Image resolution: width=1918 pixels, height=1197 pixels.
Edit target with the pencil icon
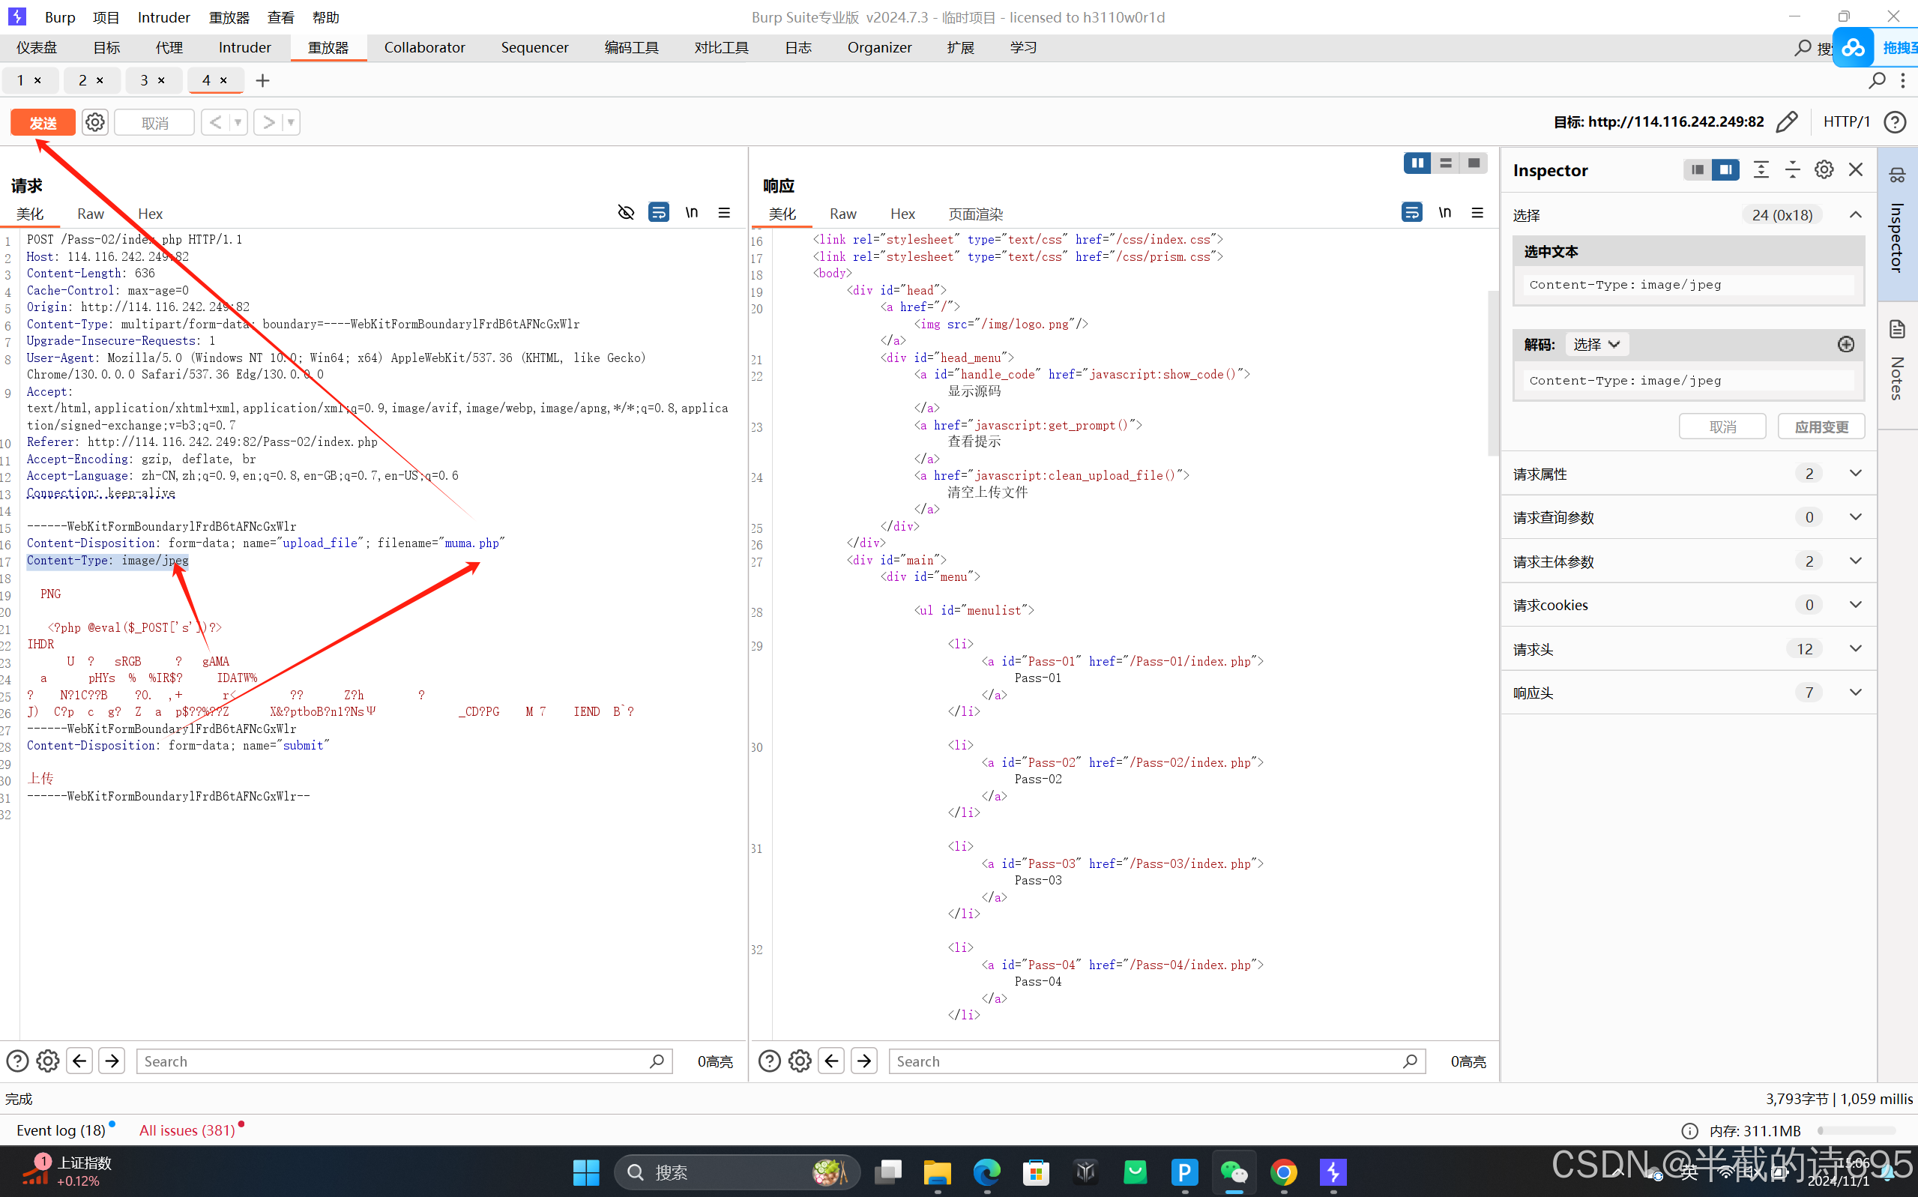click(x=1787, y=122)
